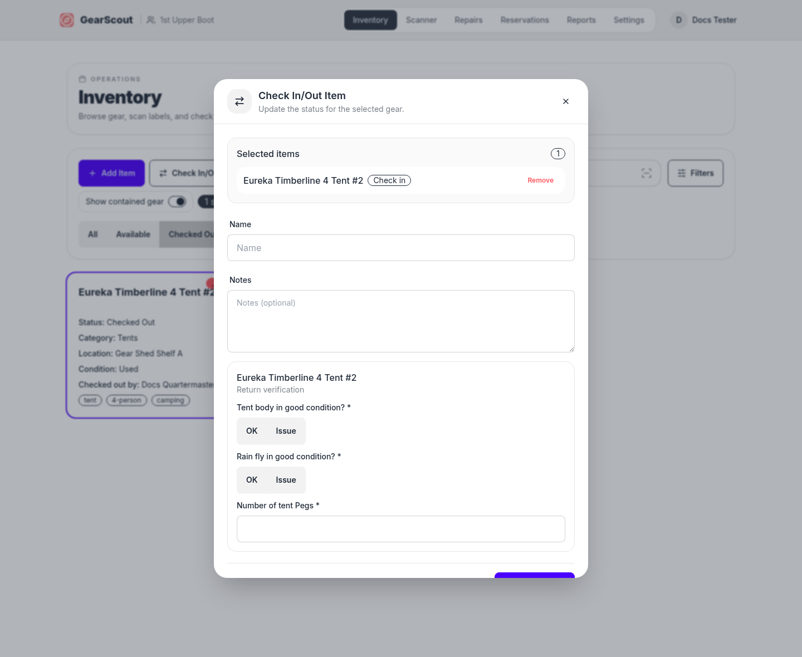The height and width of the screenshot is (657, 802).
Task: Remove Eureka Timberline 4 Tent #2 from selection
Action: (540, 180)
